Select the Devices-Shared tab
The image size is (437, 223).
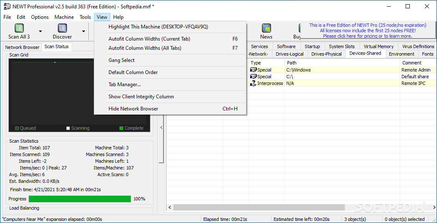tap(365, 53)
